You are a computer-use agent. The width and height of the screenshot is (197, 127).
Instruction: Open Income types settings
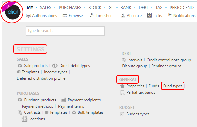[55, 72]
